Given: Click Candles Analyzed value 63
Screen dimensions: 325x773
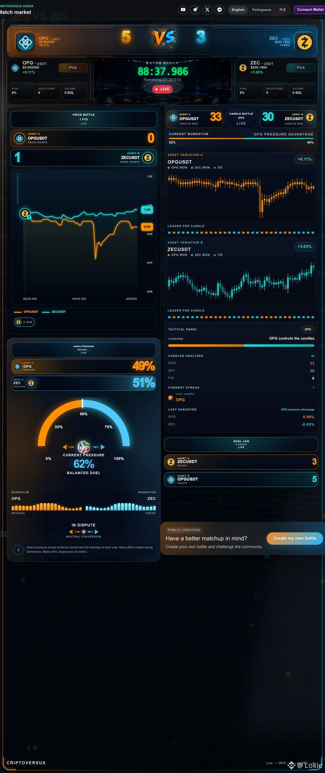Looking at the screenshot, I should click(313, 356).
